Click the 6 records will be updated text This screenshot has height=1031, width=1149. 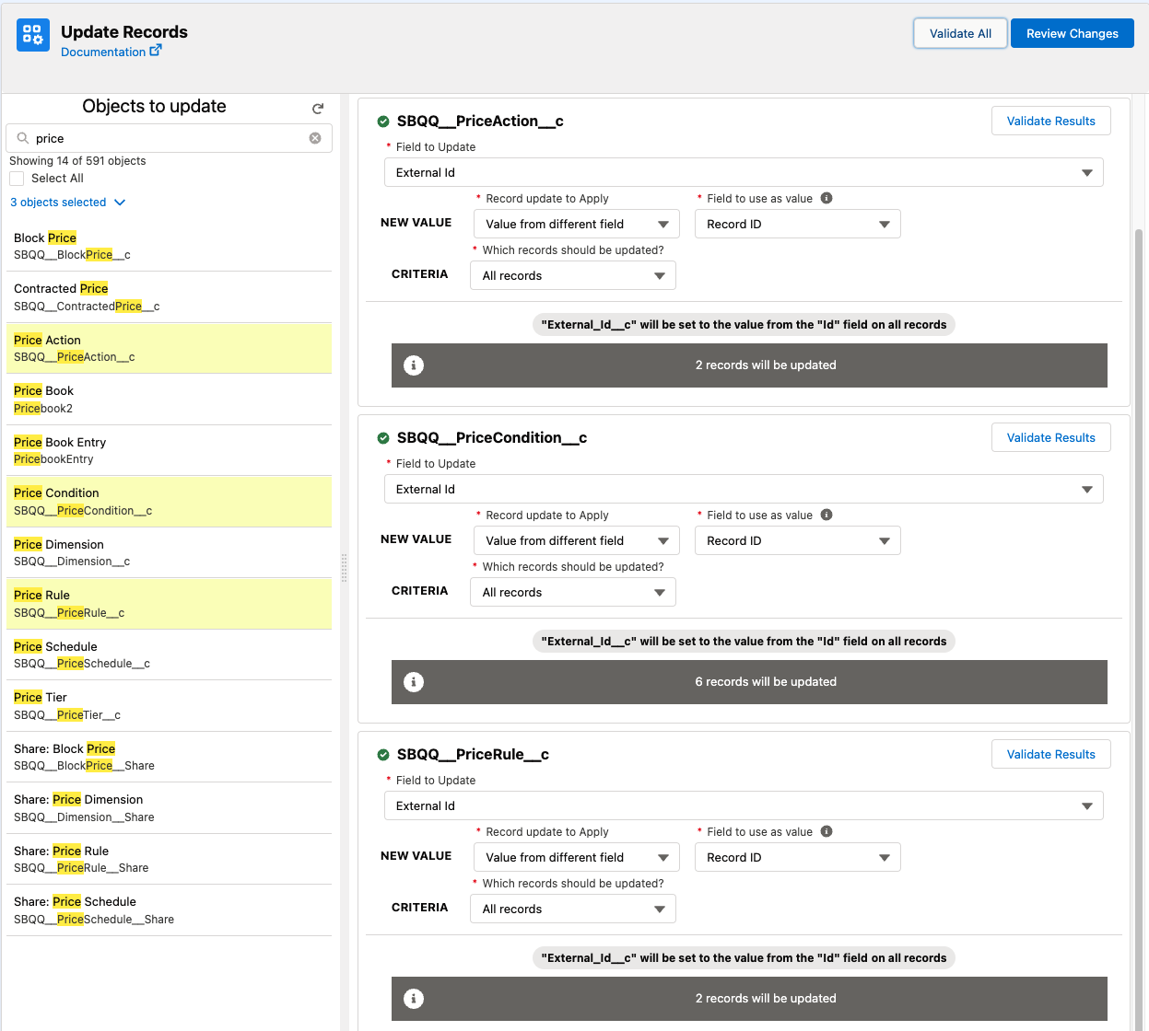pos(766,682)
